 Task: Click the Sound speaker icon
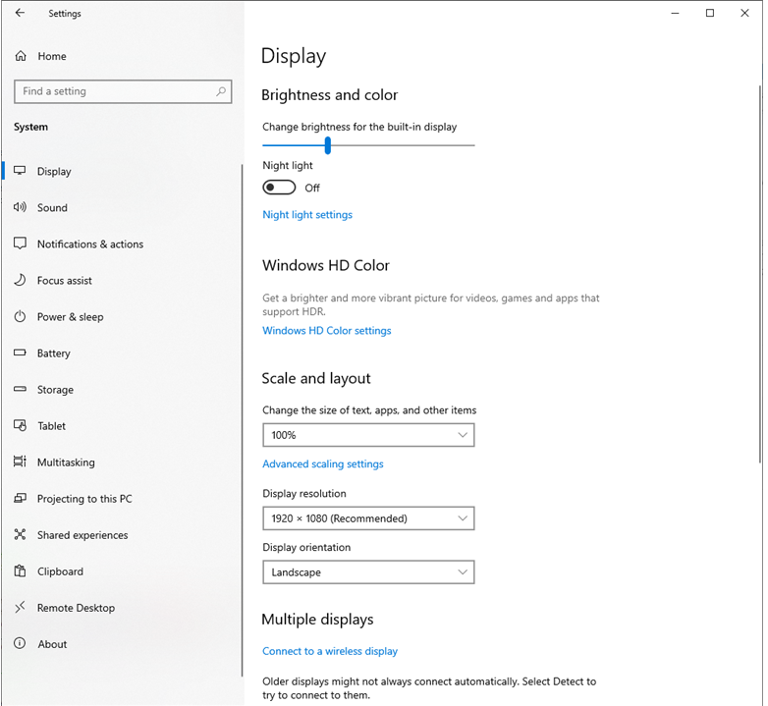20,207
